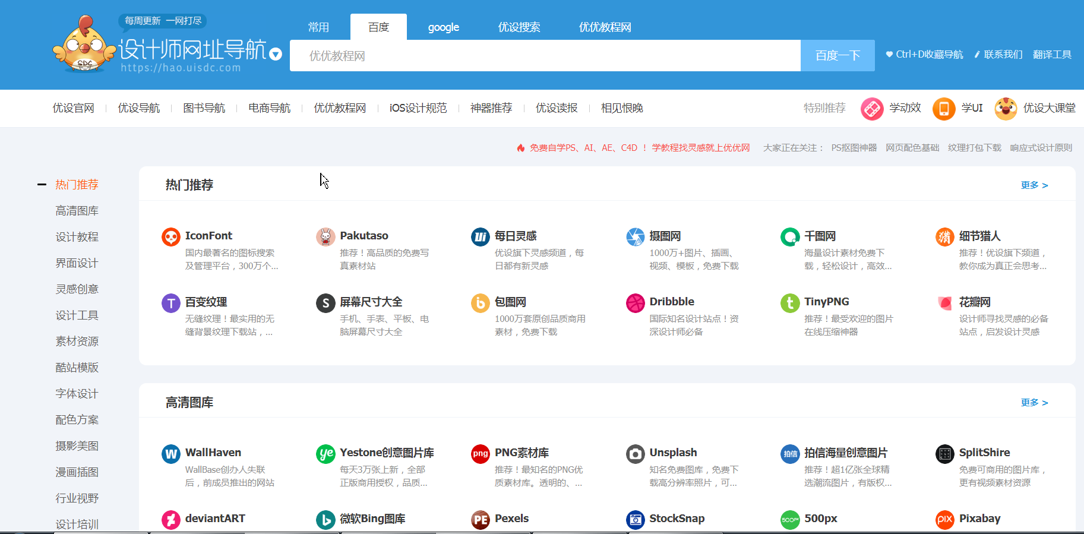The image size is (1084, 534).
Task: Click the Pixabay red icon
Action: [945, 520]
